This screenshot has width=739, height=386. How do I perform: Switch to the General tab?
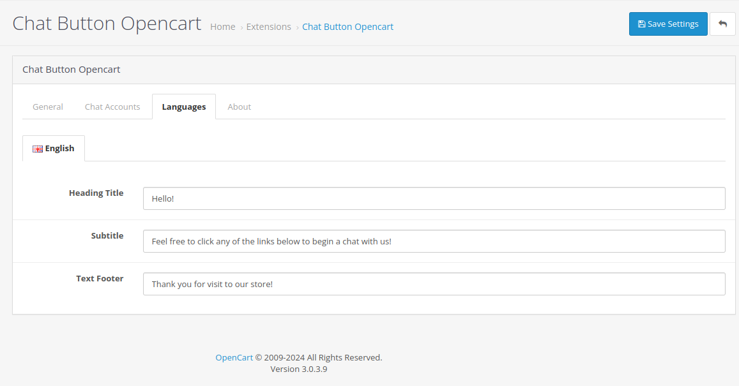[47, 107]
